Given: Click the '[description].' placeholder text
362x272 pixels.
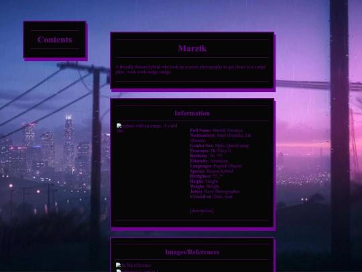Looking at the screenshot, I should [202, 211].
